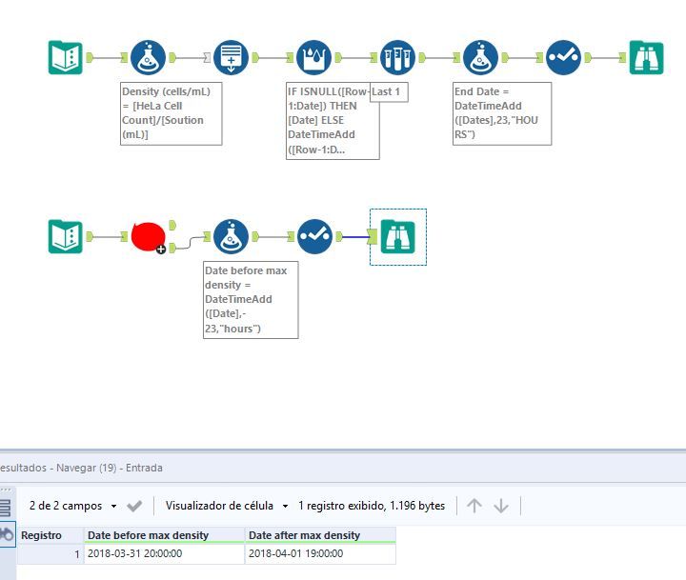Image resolution: width=686 pixels, height=580 pixels.
Task: Select cell 2018-03-31 20:00:00
Action: [164, 553]
